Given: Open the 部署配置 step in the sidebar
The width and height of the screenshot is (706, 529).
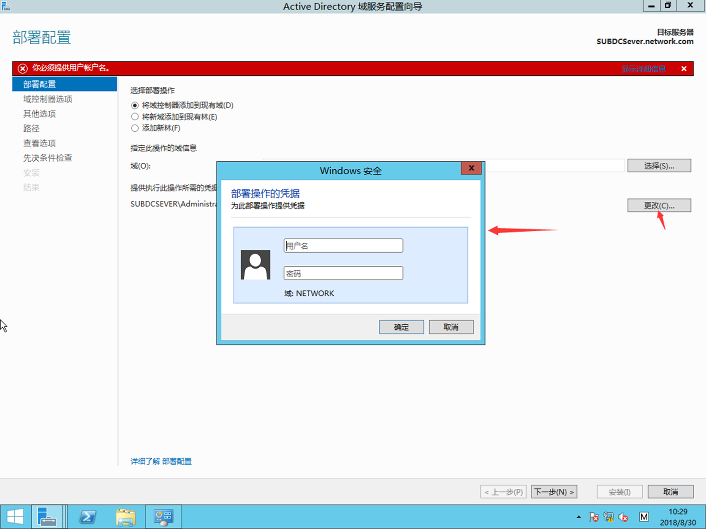Looking at the screenshot, I should [64, 84].
